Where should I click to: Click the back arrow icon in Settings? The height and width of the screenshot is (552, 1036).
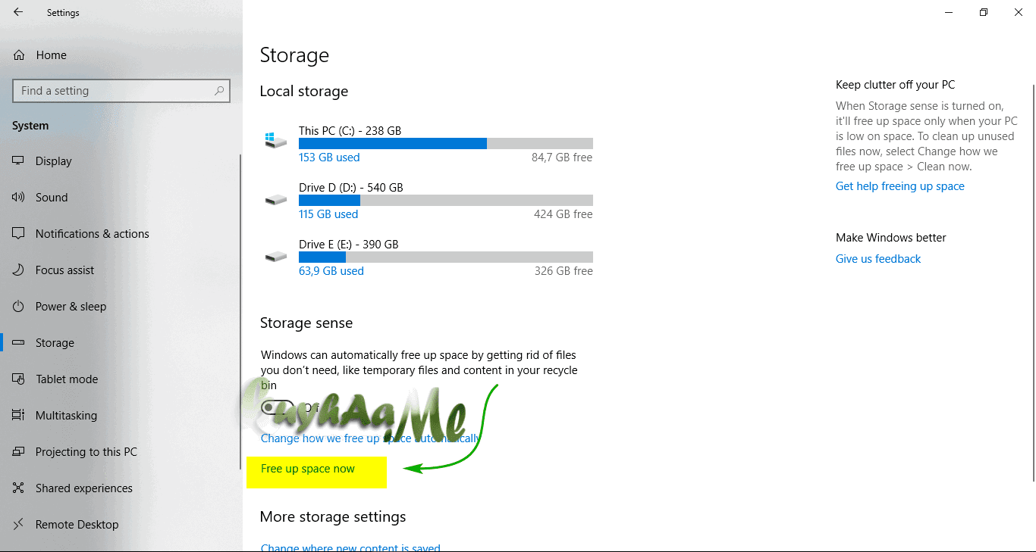click(18, 12)
